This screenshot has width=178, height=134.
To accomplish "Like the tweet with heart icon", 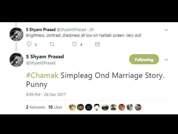I will 74,44.
